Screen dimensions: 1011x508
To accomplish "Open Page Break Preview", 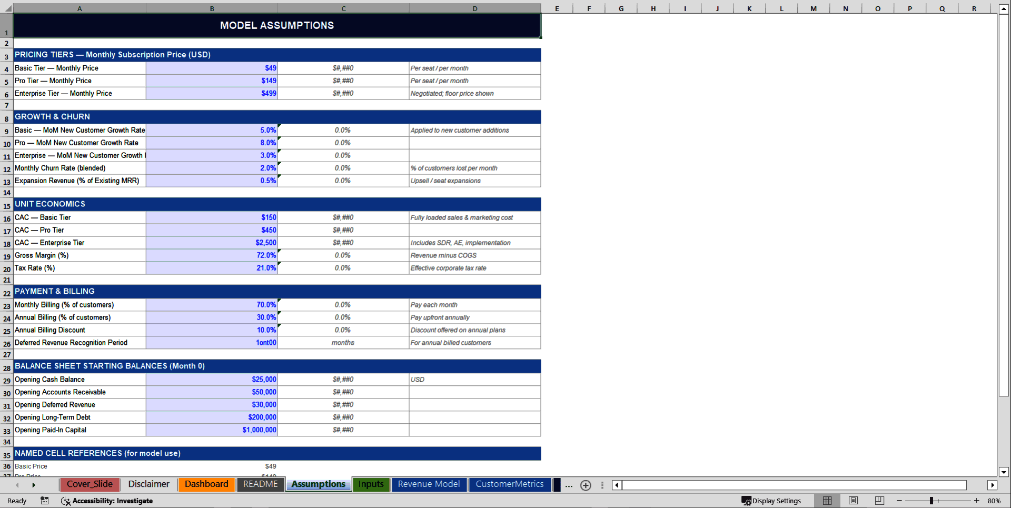I will tap(879, 501).
